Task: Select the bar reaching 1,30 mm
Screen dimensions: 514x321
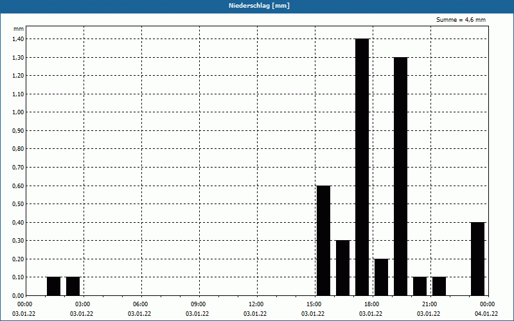Action: click(x=400, y=176)
